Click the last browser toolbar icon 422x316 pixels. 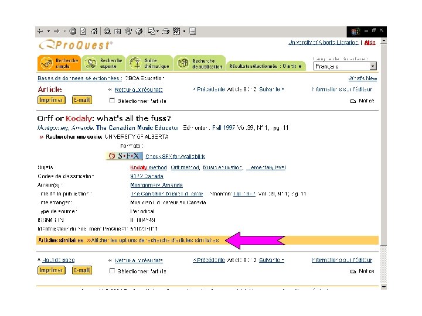tap(192, 32)
